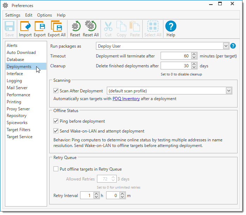Open the Settings menu
This screenshot has width=246, height=215.
[x=13, y=15]
